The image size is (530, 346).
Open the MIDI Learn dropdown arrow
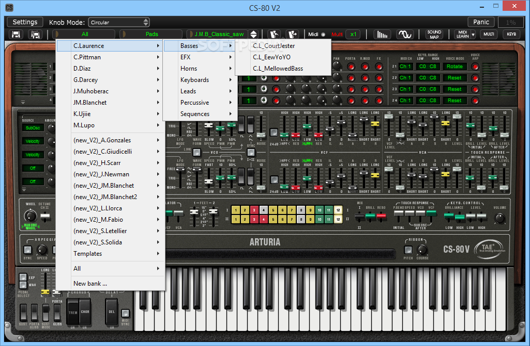point(473,35)
